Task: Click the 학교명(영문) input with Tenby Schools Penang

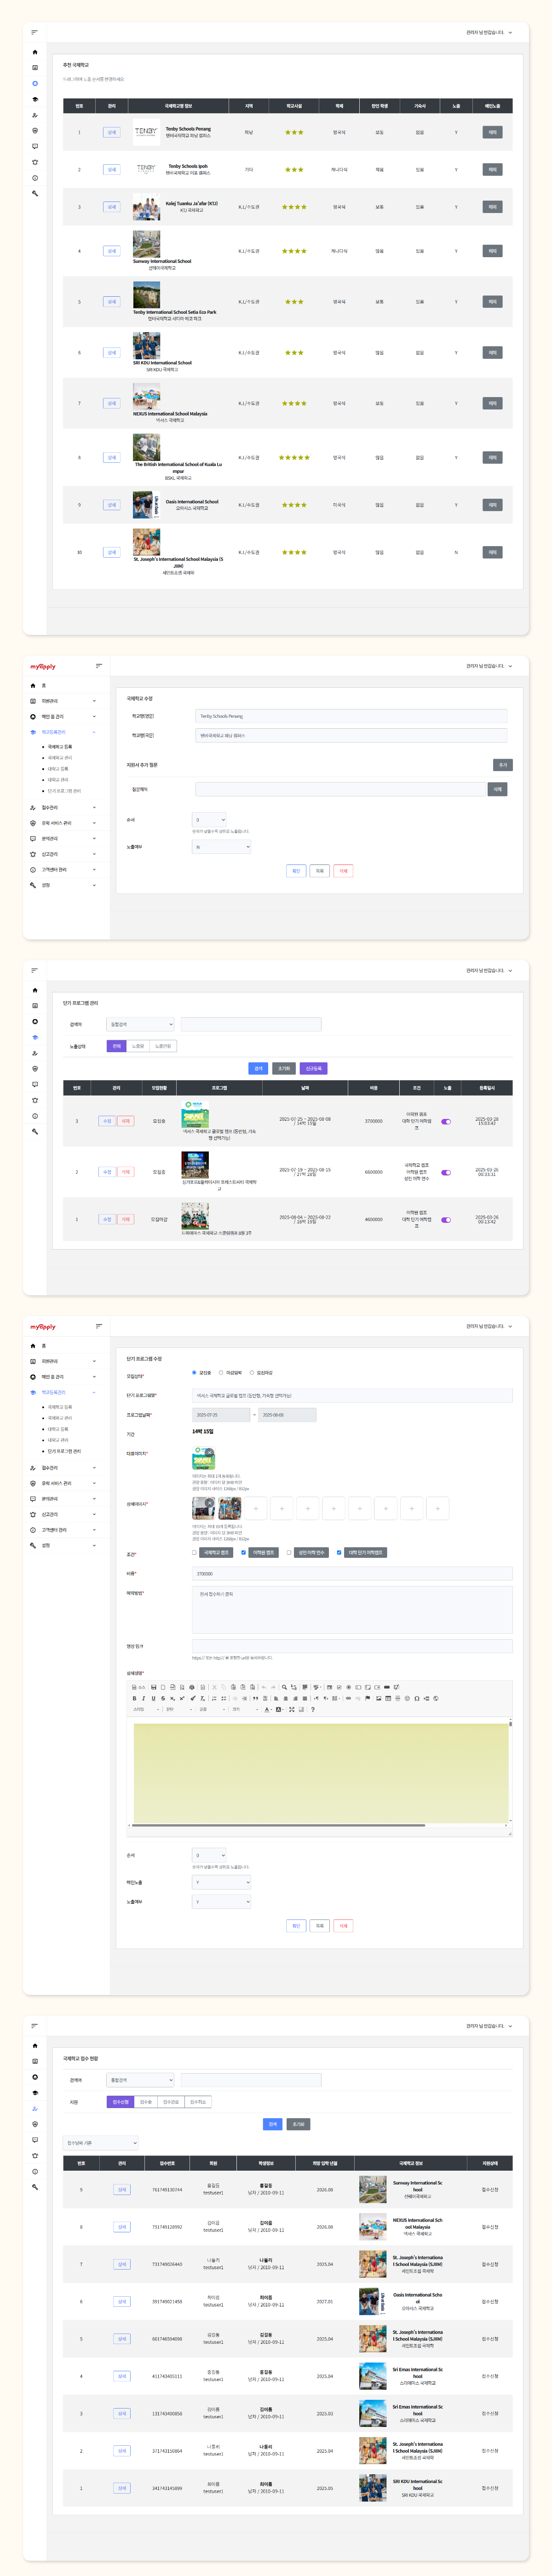Action: click(351, 716)
